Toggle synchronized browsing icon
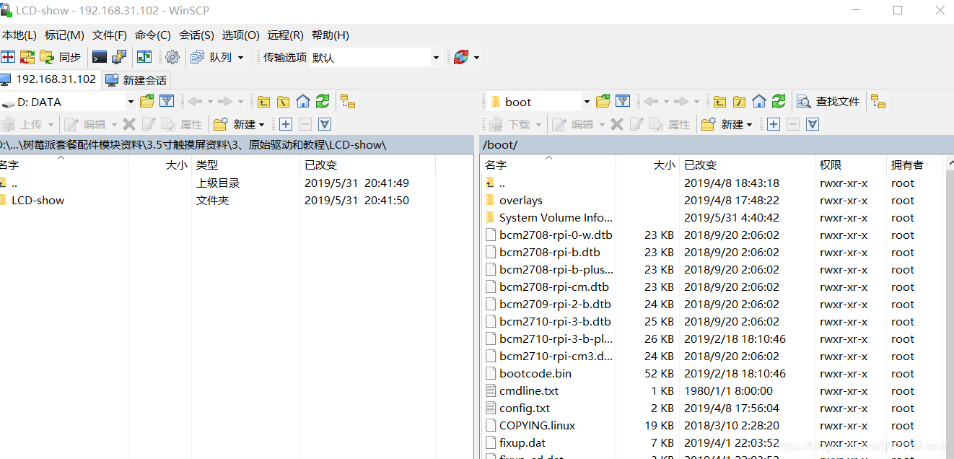This screenshot has width=954, height=459. (x=144, y=57)
